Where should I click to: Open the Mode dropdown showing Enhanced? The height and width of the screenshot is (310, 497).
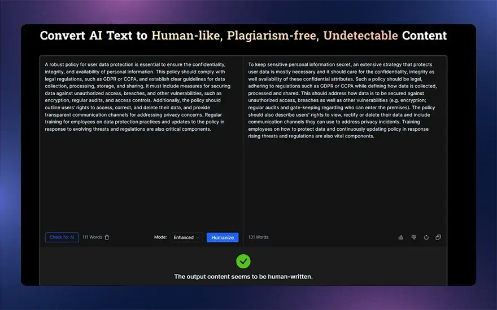[x=186, y=237]
